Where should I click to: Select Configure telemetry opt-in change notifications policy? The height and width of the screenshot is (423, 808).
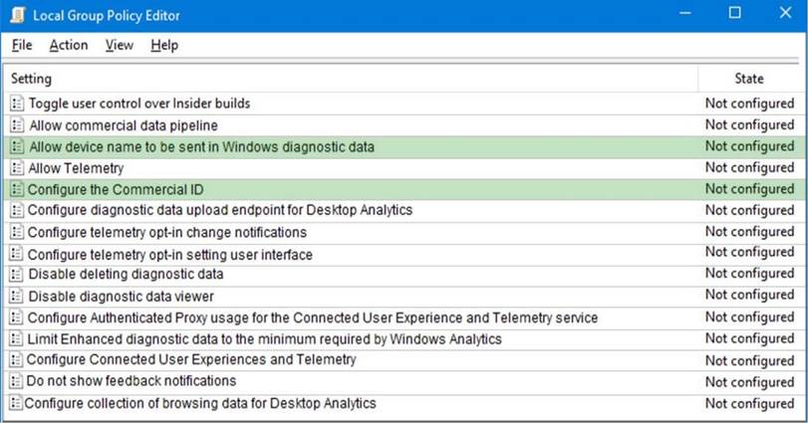click(166, 232)
